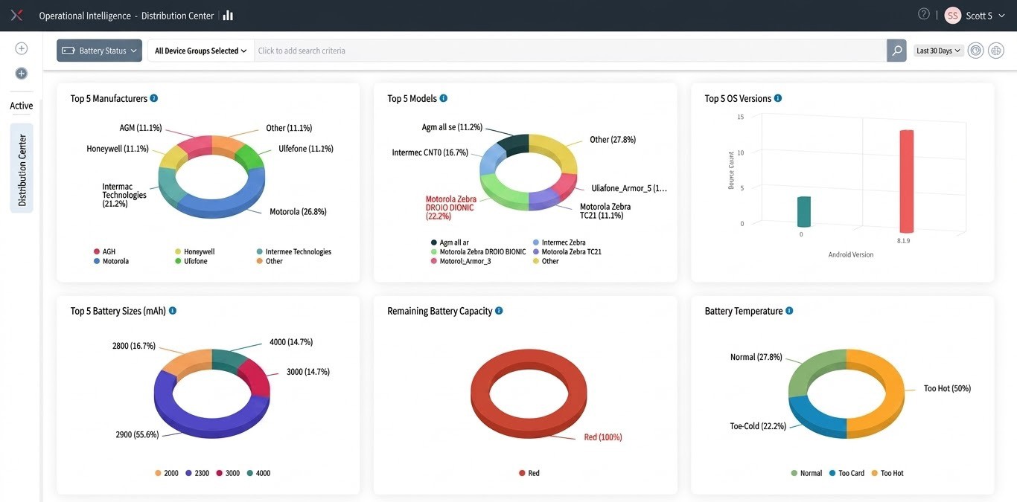Screen dimensions: 1017x502
Task: Click the orange dot of the 2000 legend
Action: click(158, 473)
